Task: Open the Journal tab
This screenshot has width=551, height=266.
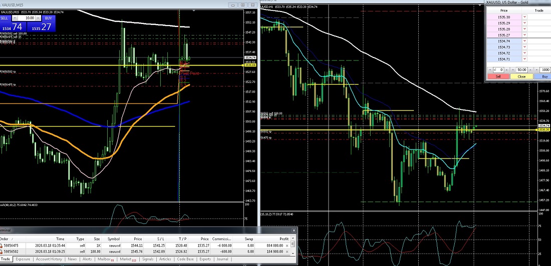Action: [x=222, y=259]
